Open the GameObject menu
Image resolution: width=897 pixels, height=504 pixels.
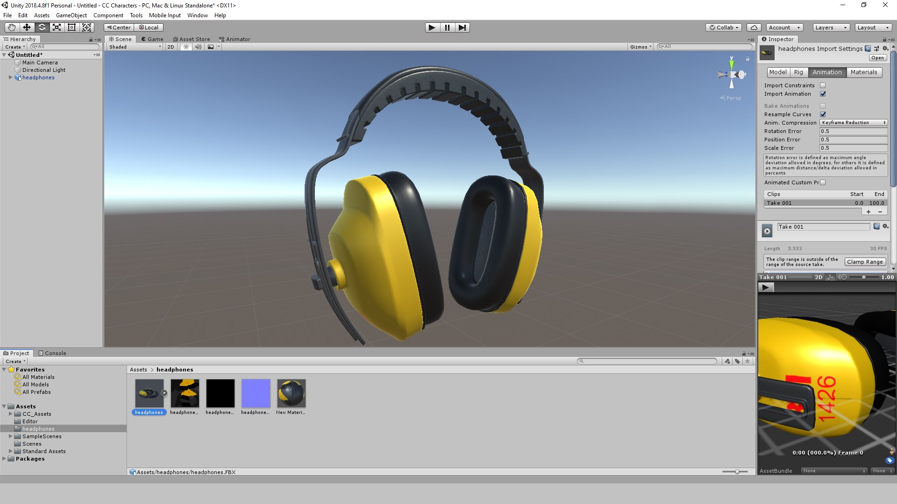coord(71,15)
